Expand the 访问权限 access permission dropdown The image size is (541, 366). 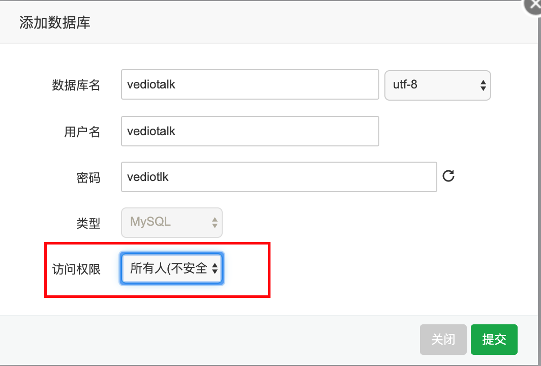point(171,268)
